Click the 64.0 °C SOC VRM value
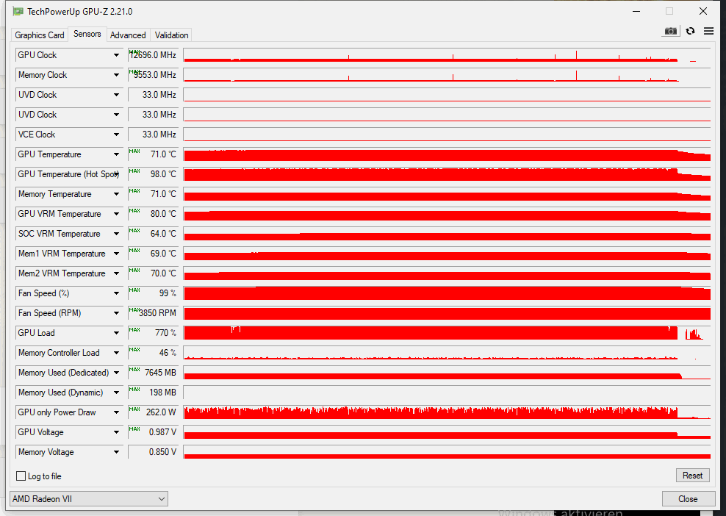This screenshot has height=516, width=726. coord(154,234)
